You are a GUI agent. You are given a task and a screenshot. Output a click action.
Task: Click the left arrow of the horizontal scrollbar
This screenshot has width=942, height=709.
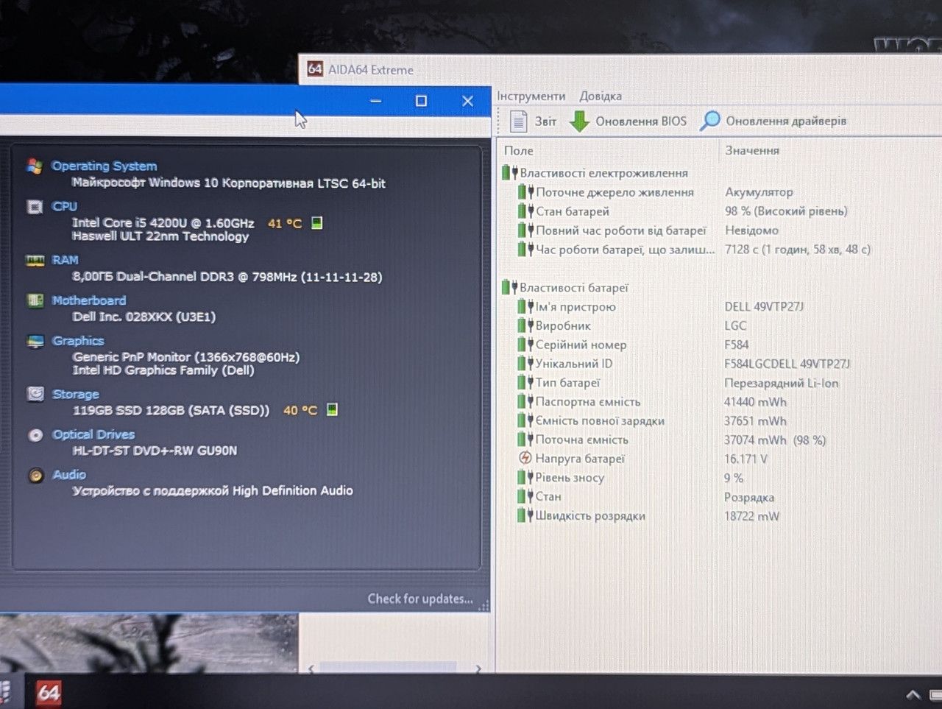pos(311,669)
